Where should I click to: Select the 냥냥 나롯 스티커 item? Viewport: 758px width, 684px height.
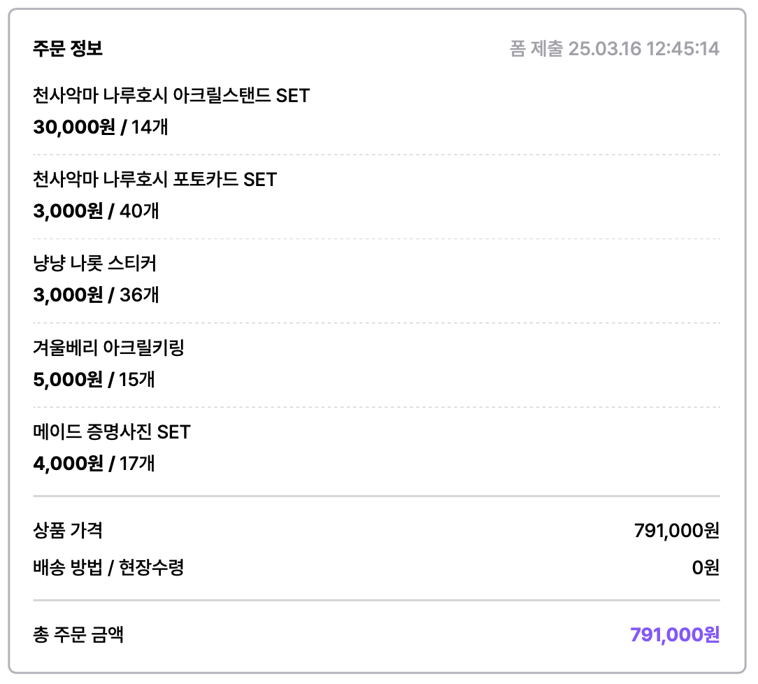(95, 263)
